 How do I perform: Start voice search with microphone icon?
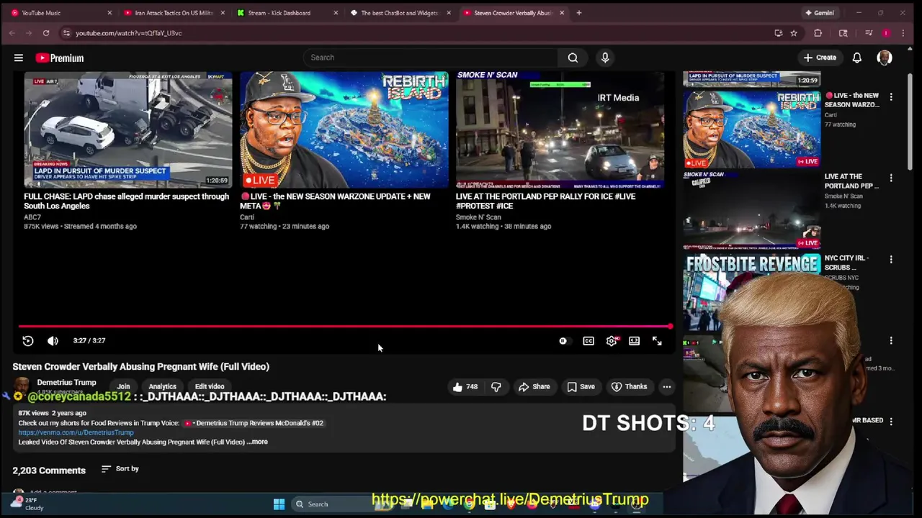pyautogui.click(x=605, y=58)
